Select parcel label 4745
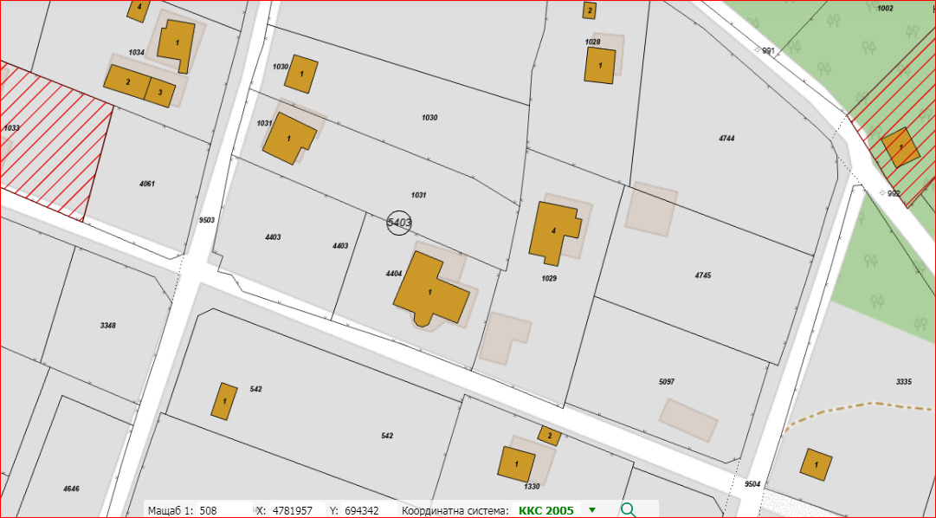Image resolution: width=936 pixels, height=518 pixels. (x=702, y=275)
